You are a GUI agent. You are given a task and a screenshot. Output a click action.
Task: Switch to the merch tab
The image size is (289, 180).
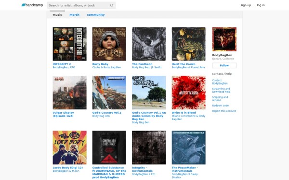tap(74, 15)
